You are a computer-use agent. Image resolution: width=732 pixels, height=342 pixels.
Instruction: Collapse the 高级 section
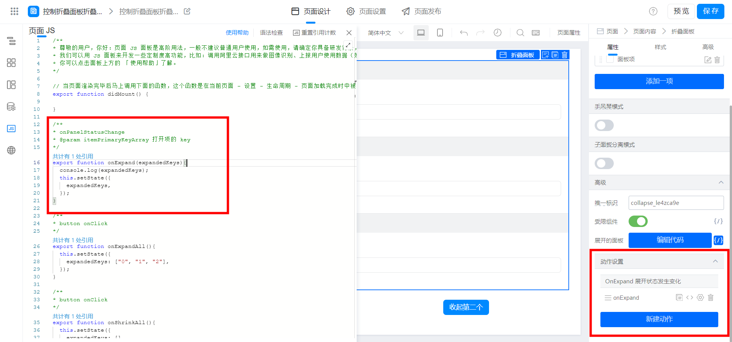721,182
